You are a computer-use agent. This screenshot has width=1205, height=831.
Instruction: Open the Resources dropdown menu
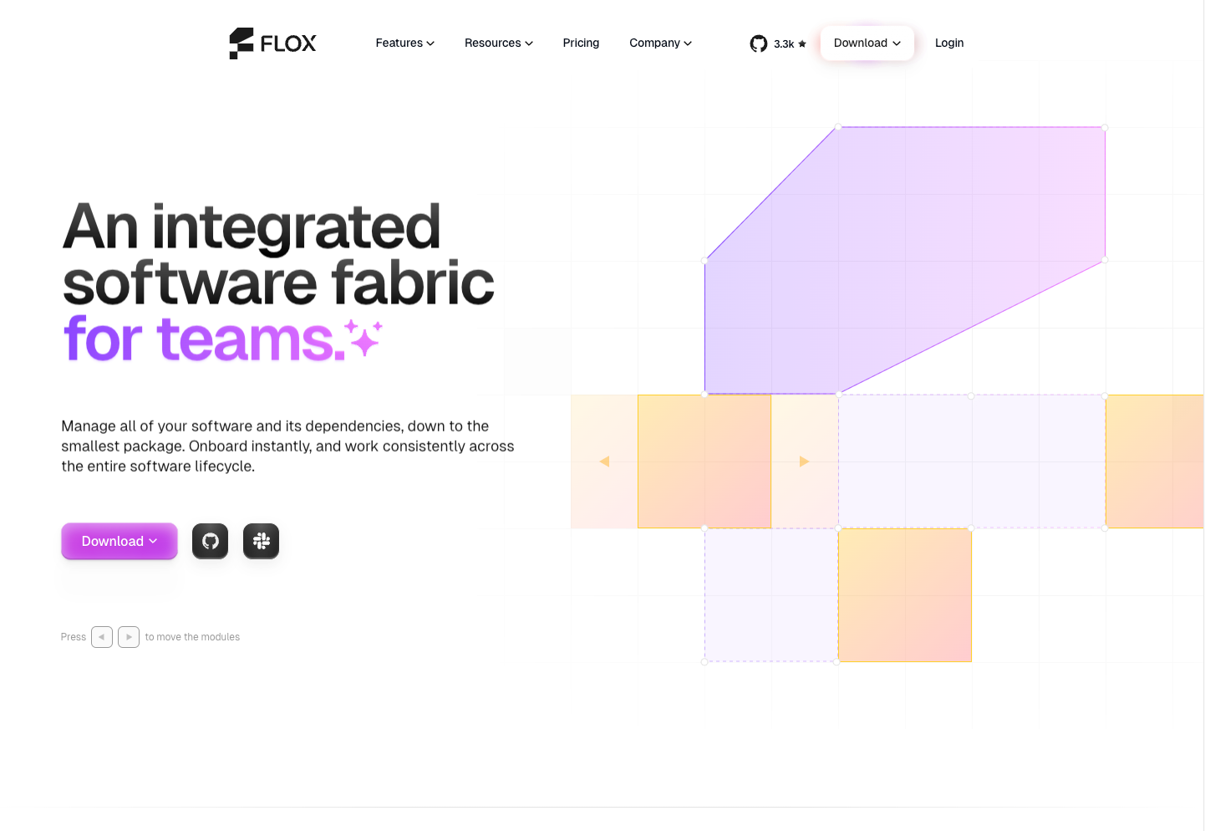[x=498, y=43]
